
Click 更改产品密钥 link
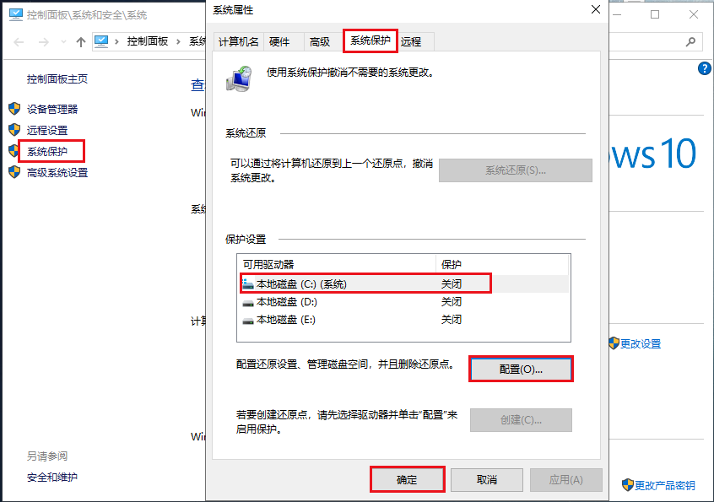click(665, 486)
